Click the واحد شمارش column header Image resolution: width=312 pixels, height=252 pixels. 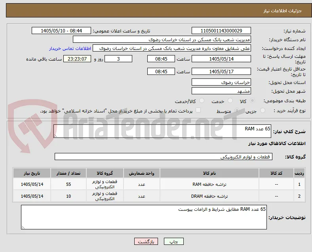pyautogui.click(x=141, y=173)
